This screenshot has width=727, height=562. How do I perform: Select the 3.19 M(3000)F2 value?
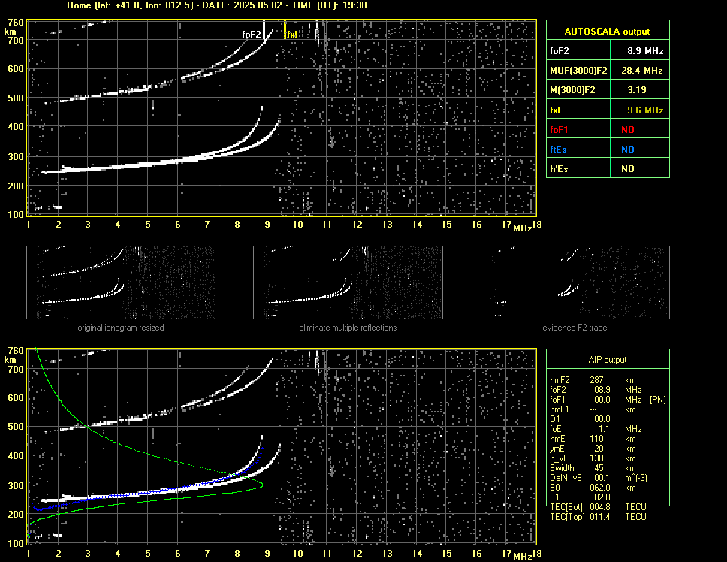637,90
